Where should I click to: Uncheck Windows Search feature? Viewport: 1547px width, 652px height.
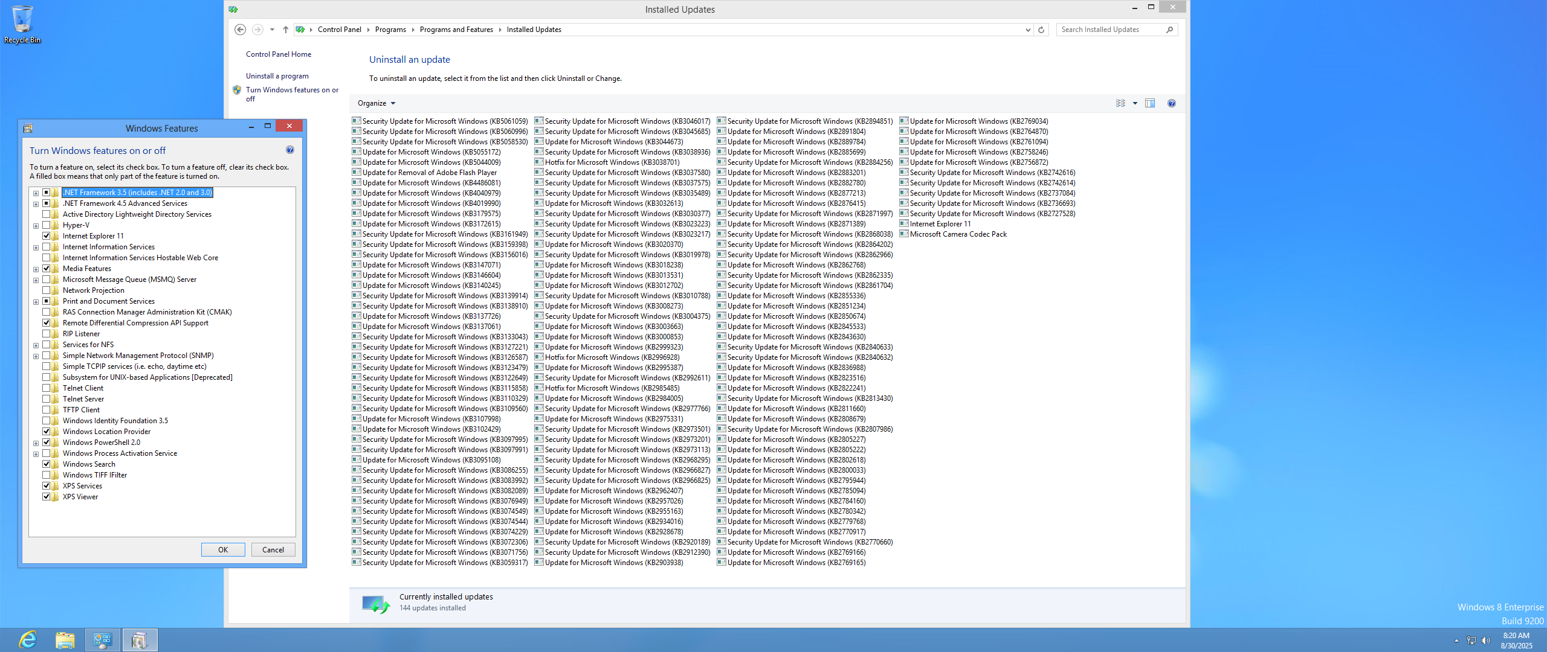point(46,464)
